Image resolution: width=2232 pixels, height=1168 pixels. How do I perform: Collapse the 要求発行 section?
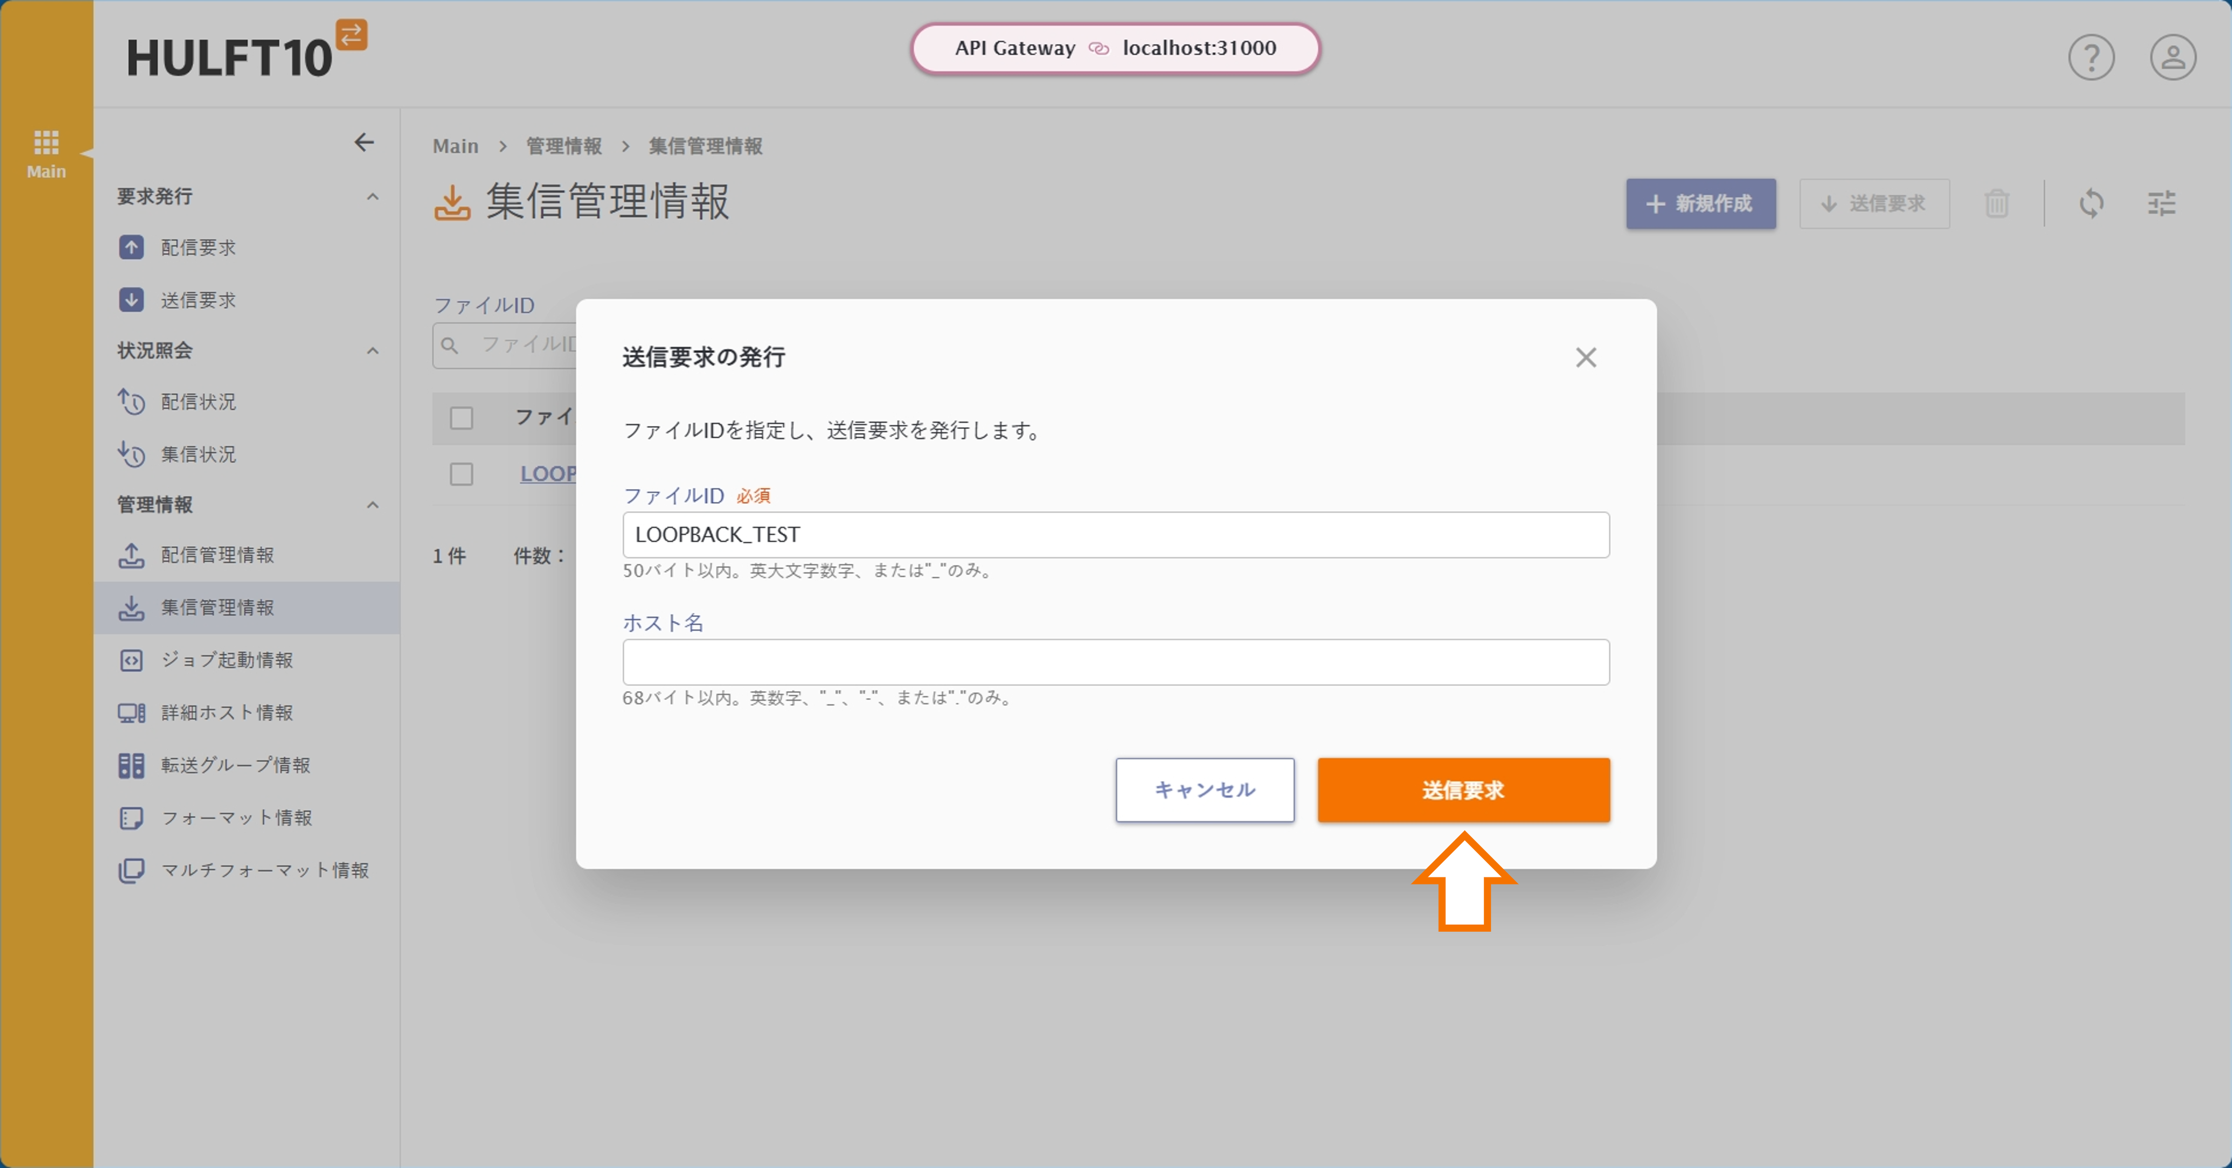click(x=372, y=197)
